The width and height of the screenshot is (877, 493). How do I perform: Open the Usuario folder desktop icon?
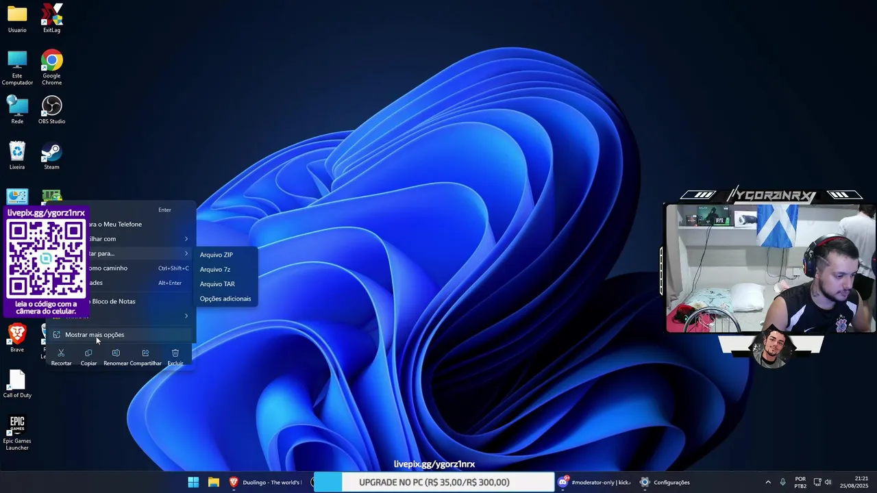(x=17, y=19)
